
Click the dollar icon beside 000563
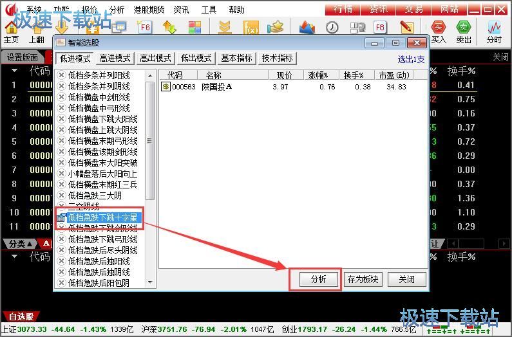[x=166, y=87]
